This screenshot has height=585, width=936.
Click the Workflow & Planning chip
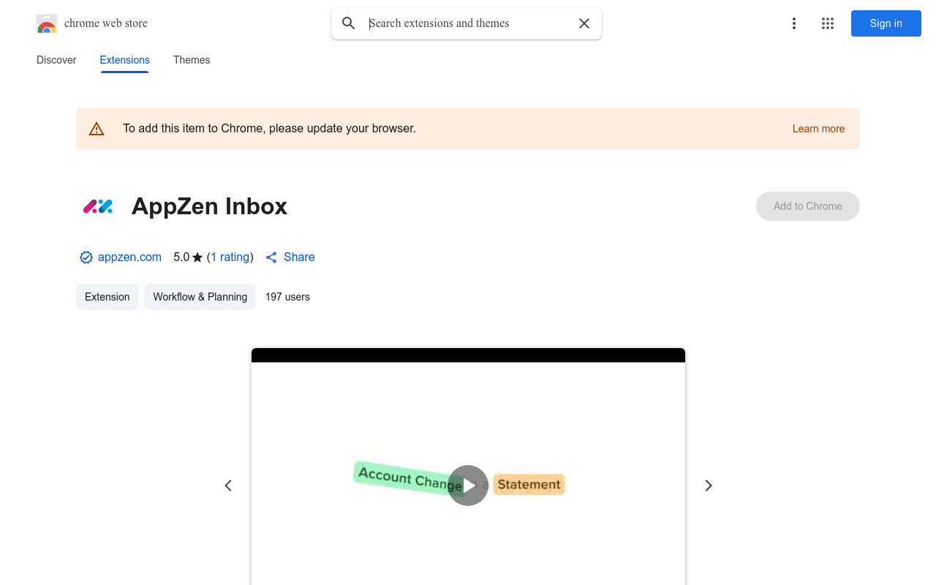[200, 297]
